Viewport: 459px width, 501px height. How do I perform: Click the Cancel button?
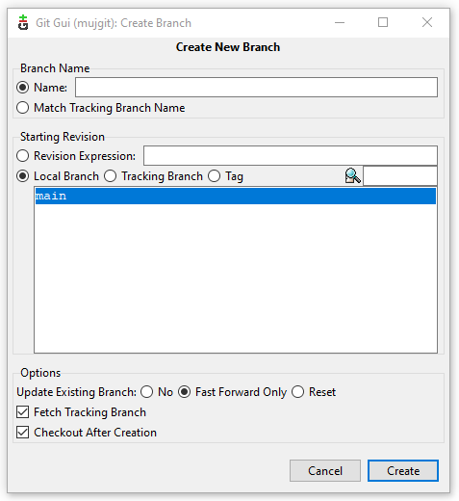[325, 471]
